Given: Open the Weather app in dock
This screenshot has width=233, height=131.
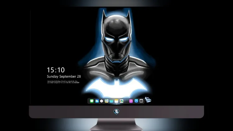Looking at the screenshot, I should tap(97, 101).
